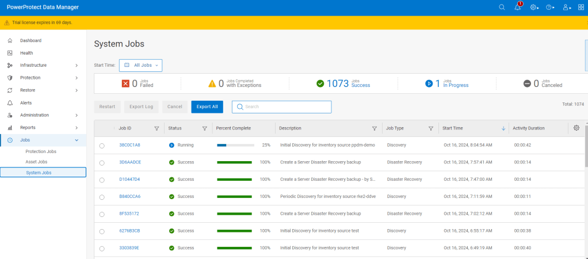The width and height of the screenshot is (588, 259).
Task: Open the help question mark menu
Action: click(x=550, y=7)
